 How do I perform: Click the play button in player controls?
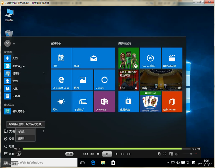(107, 154)
